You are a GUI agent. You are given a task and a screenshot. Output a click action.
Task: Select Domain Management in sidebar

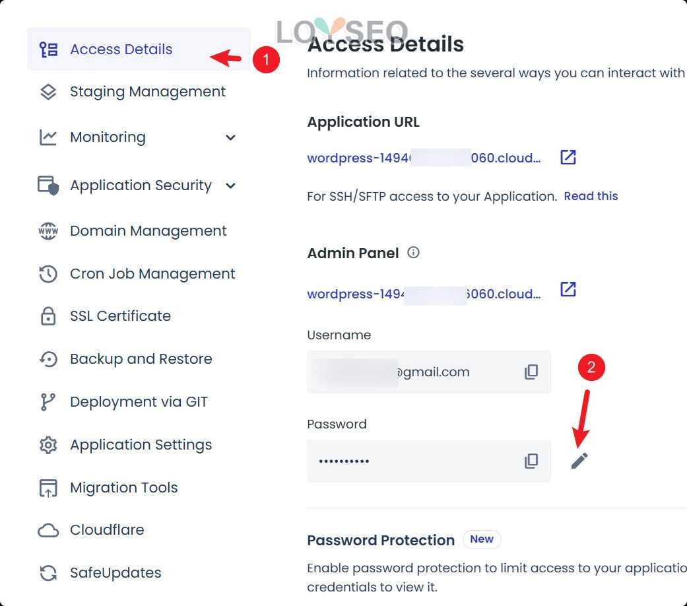point(148,231)
